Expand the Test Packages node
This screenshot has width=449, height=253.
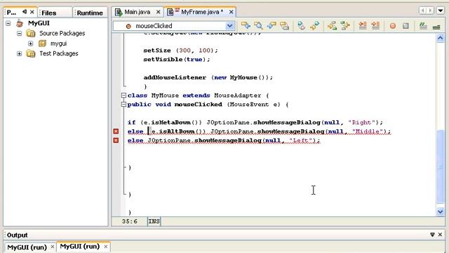pyautogui.click(x=19, y=53)
